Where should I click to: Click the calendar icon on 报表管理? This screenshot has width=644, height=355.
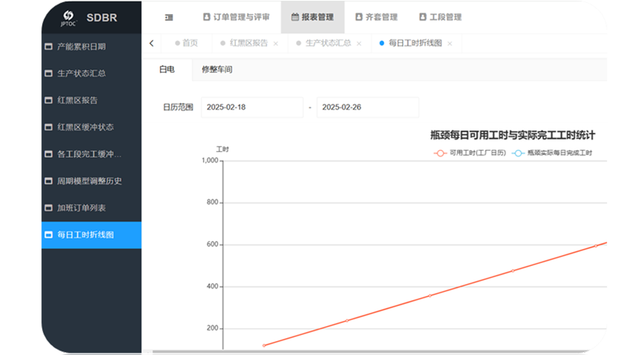point(295,17)
